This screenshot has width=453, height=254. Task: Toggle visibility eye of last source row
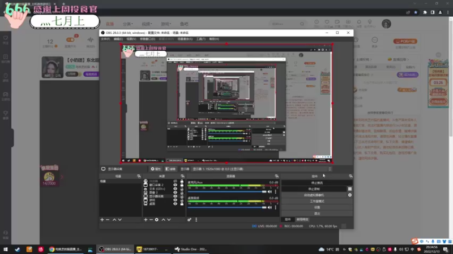[175, 204]
